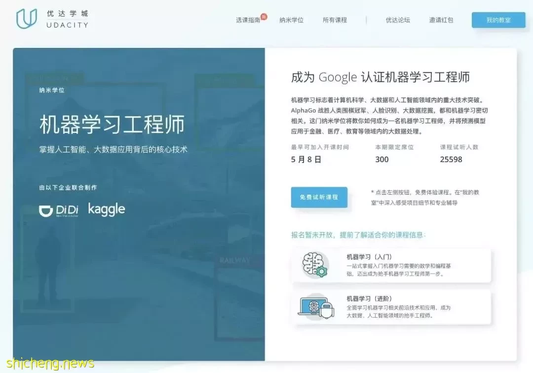Click the kaggle logo
This screenshot has width=533, height=373.
click(107, 209)
